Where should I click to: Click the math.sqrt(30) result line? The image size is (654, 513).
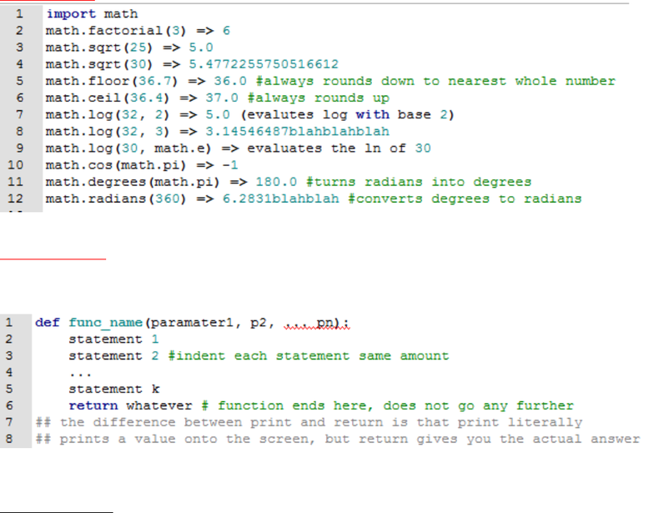tap(192, 64)
